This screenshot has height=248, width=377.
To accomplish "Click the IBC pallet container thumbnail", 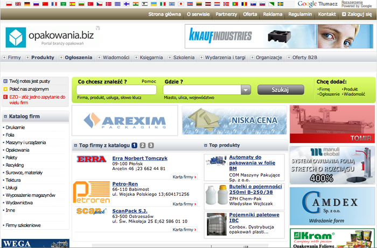I will click(217, 224).
